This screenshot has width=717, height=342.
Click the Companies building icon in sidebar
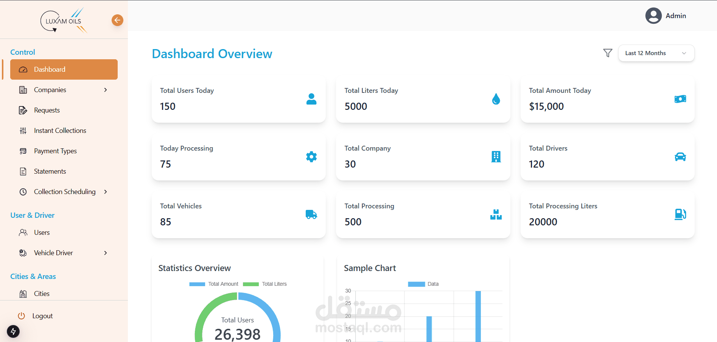click(23, 90)
